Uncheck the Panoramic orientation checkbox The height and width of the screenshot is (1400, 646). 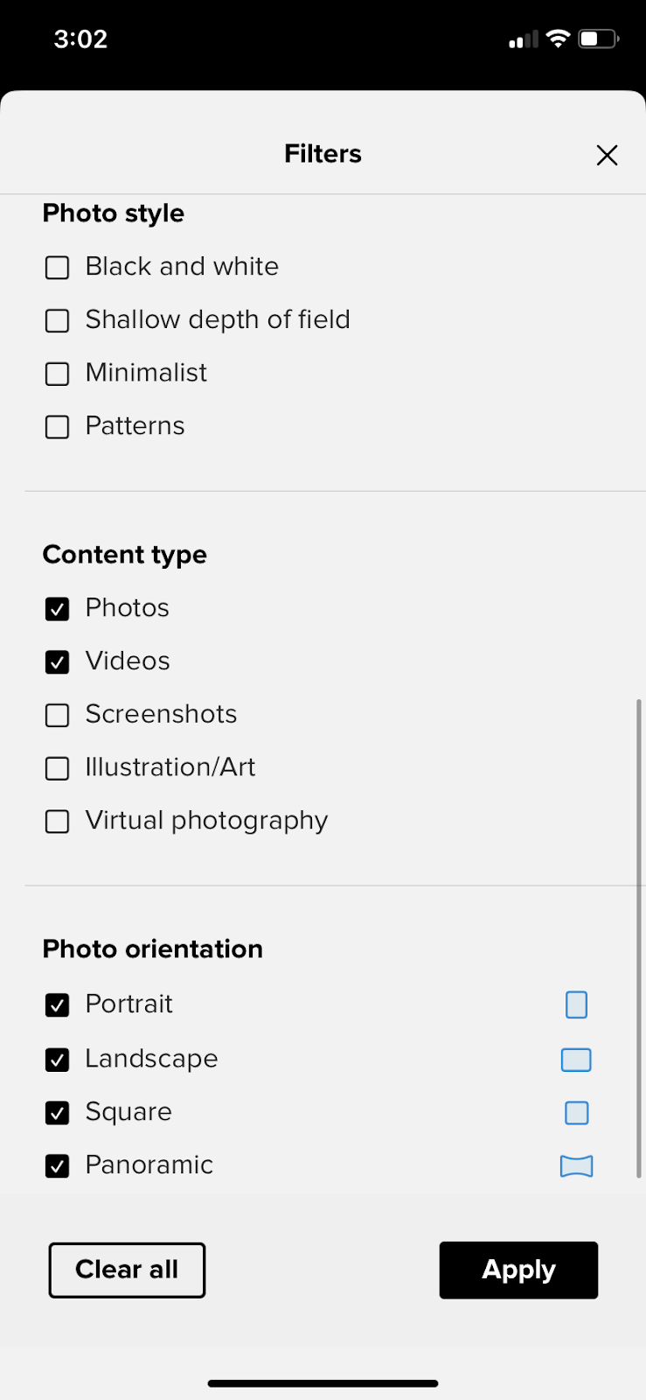click(x=57, y=1166)
